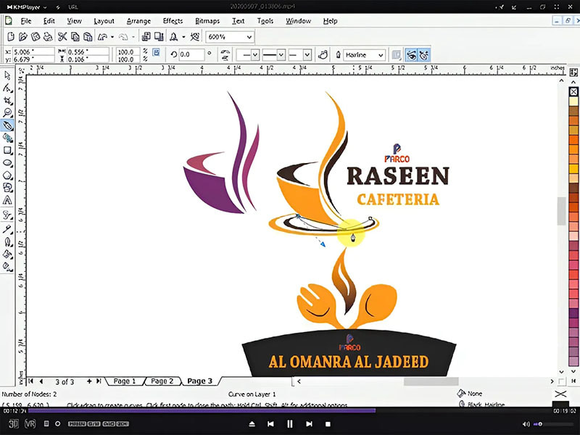Open the Arrange menu

138,21
